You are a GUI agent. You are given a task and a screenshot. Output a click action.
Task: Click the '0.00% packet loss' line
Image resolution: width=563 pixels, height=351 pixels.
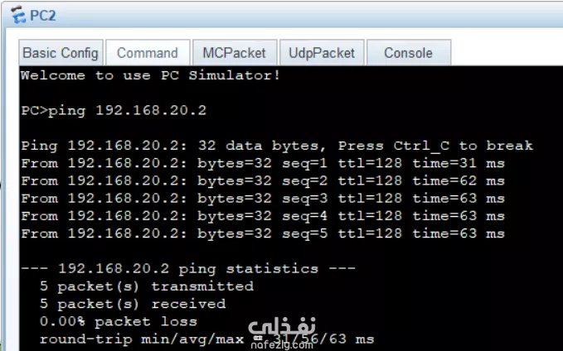pos(118,321)
